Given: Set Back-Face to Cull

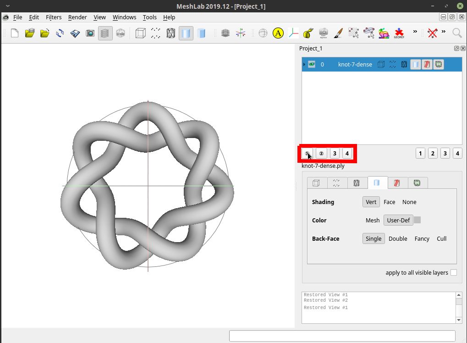Looking at the screenshot, I should 441,239.
